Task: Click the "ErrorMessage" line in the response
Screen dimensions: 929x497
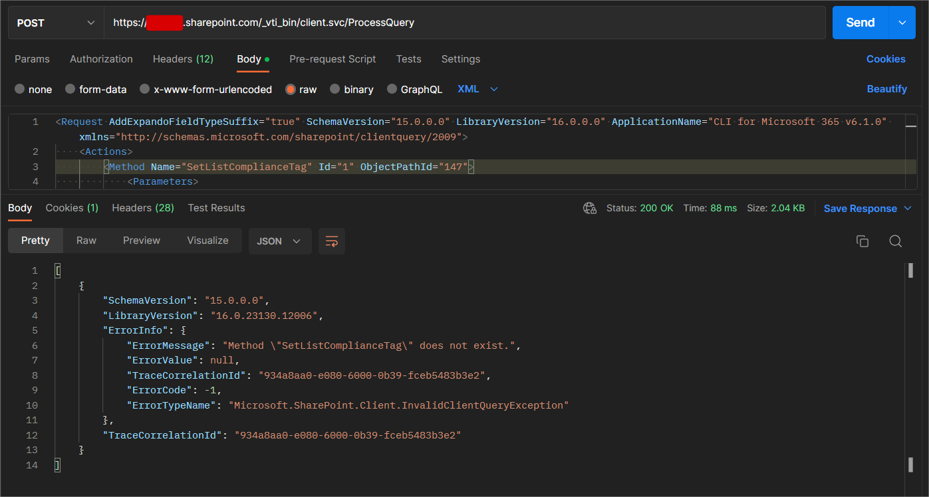Action: click(x=323, y=346)
